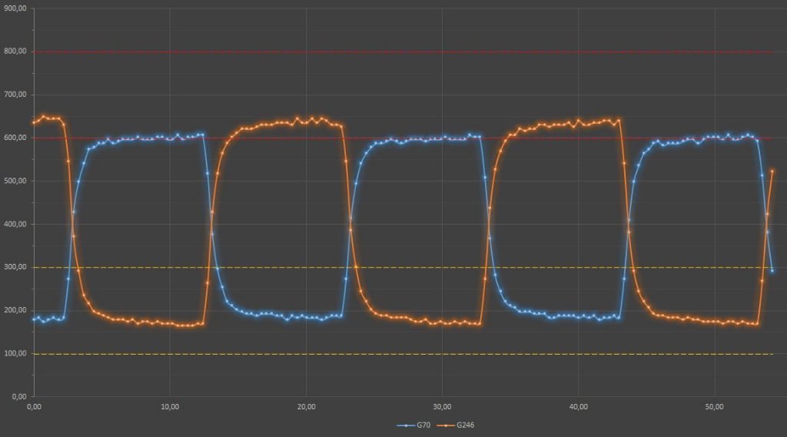The height and width of the screenshot is (437, 787).
Task: Click the 0,00 y-axis label
Action: point(19,396)
